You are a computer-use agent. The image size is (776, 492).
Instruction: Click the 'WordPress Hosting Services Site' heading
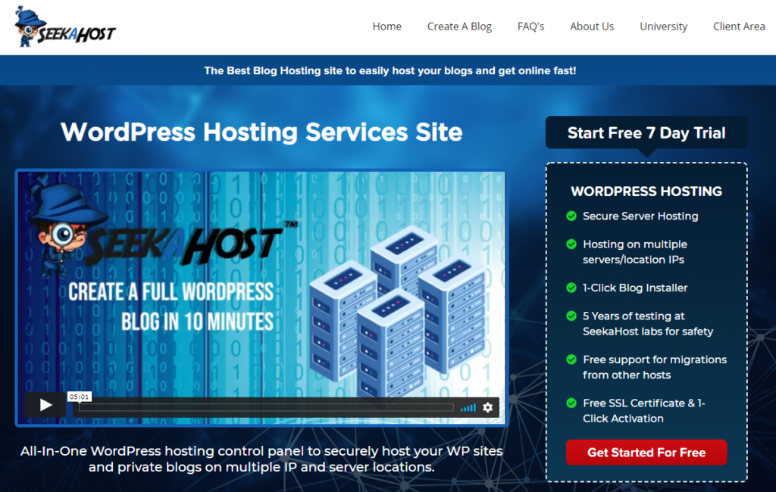point(261,132)
